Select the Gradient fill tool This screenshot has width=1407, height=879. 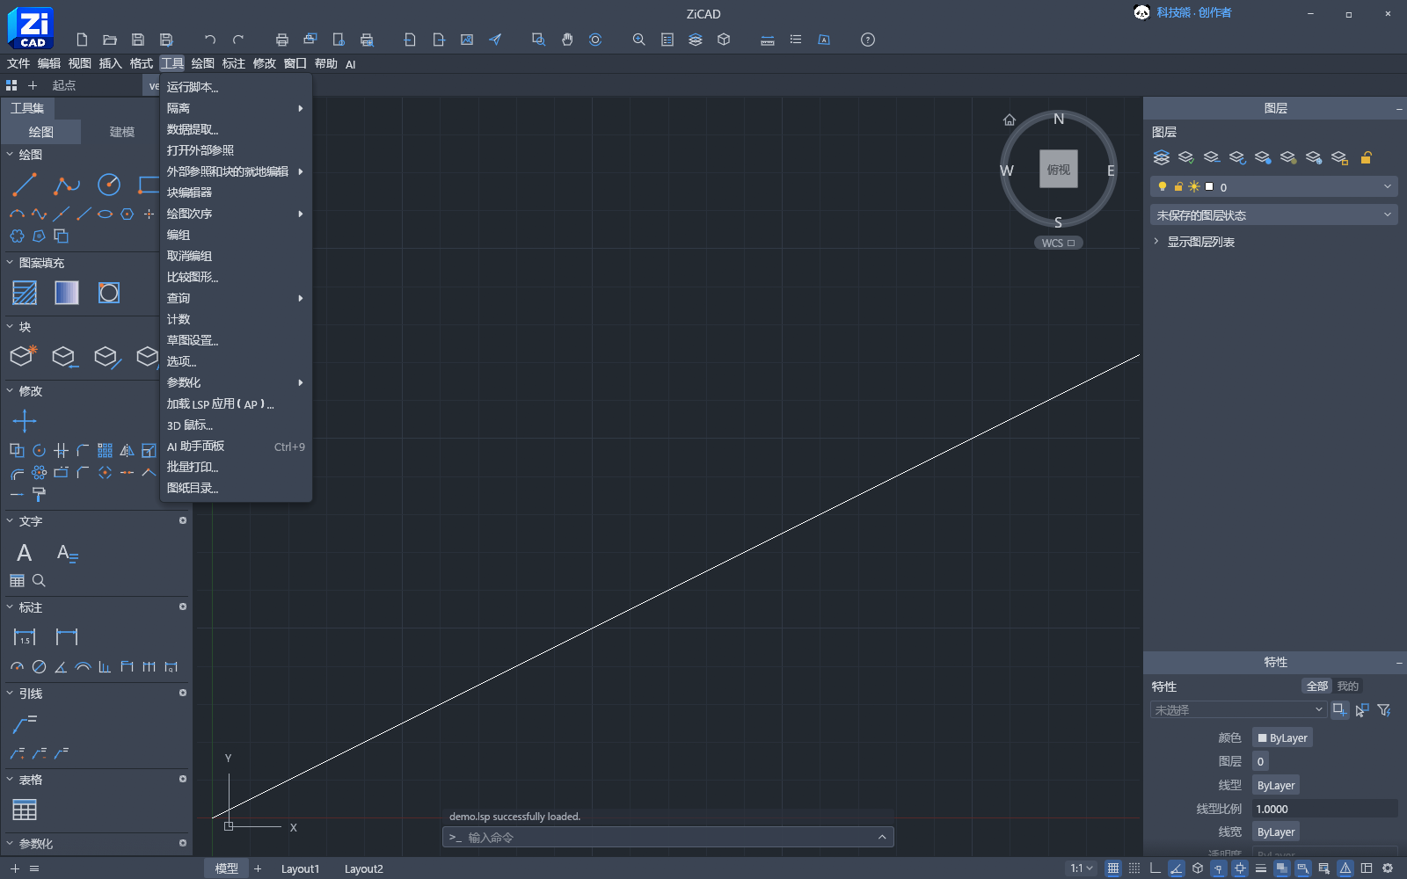pyautogui.click(x=67, y=293)
